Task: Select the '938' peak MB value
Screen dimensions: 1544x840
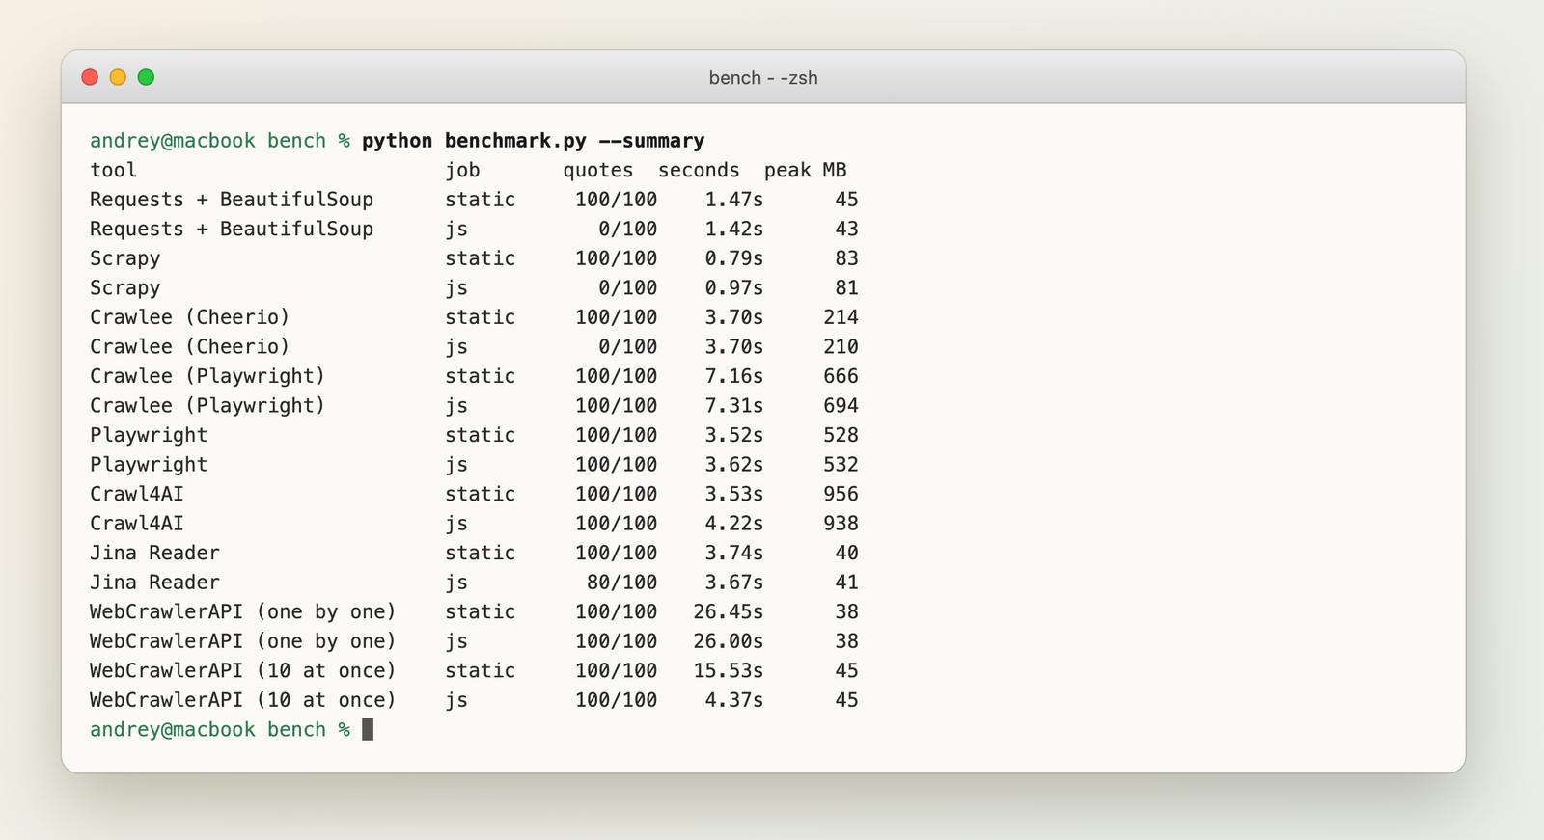Action: click(841, 524)
